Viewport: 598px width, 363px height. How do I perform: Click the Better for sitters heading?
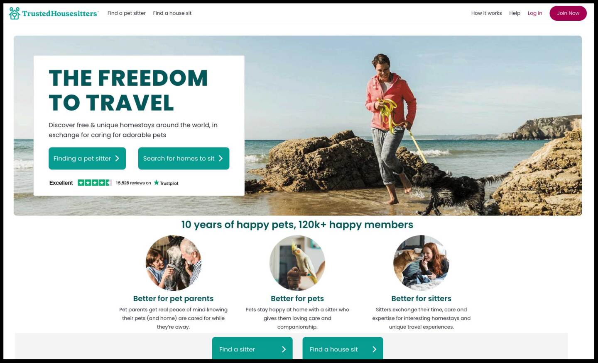421,298
